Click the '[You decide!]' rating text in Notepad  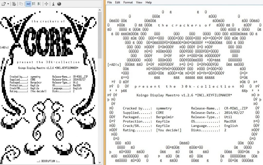coord(168,130)
